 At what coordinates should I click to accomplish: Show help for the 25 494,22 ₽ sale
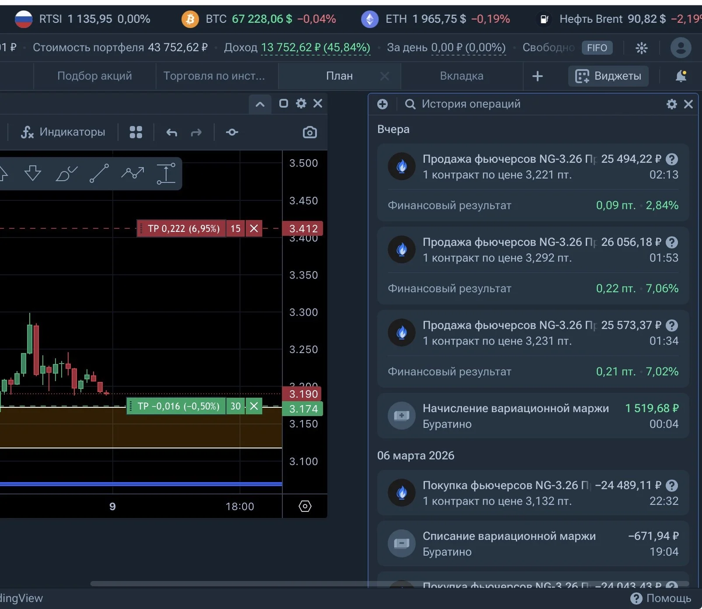672,159
